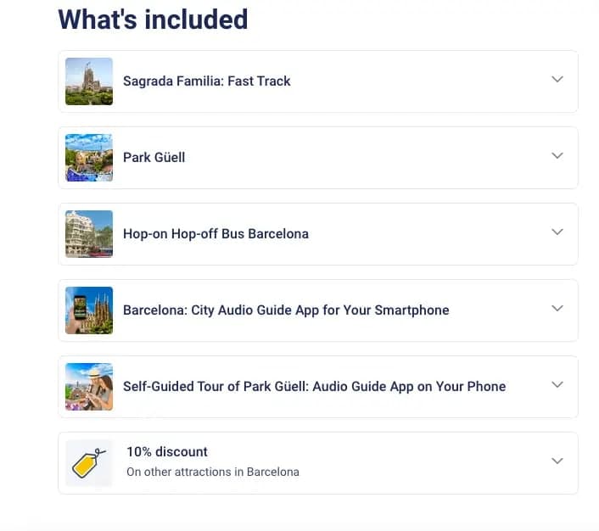Click the Hop-on Hop-off Bus thumbnail

[89, 234]
